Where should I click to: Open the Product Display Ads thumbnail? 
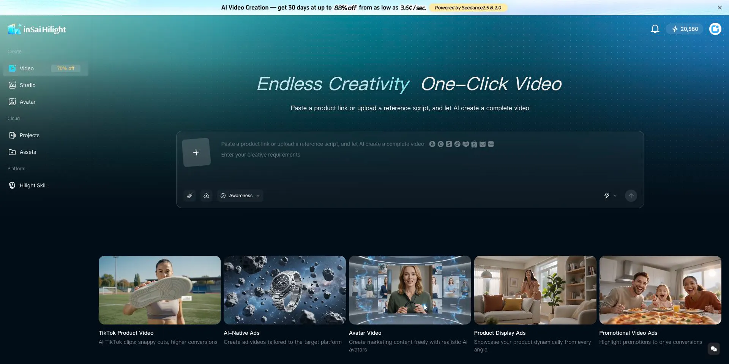pos(535,290)
